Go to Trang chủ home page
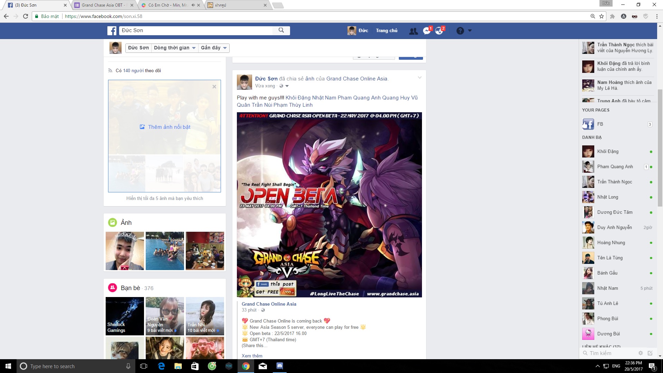Screen dimensions: 663x373 [x=386, y=31]
